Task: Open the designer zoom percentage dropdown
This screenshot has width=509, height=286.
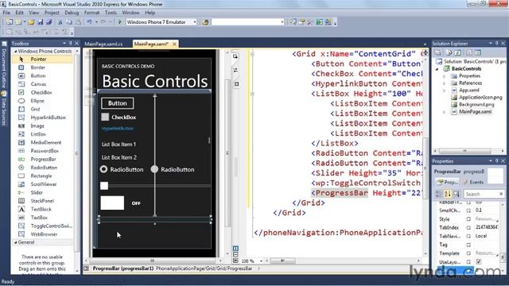Action: [261, 261]
